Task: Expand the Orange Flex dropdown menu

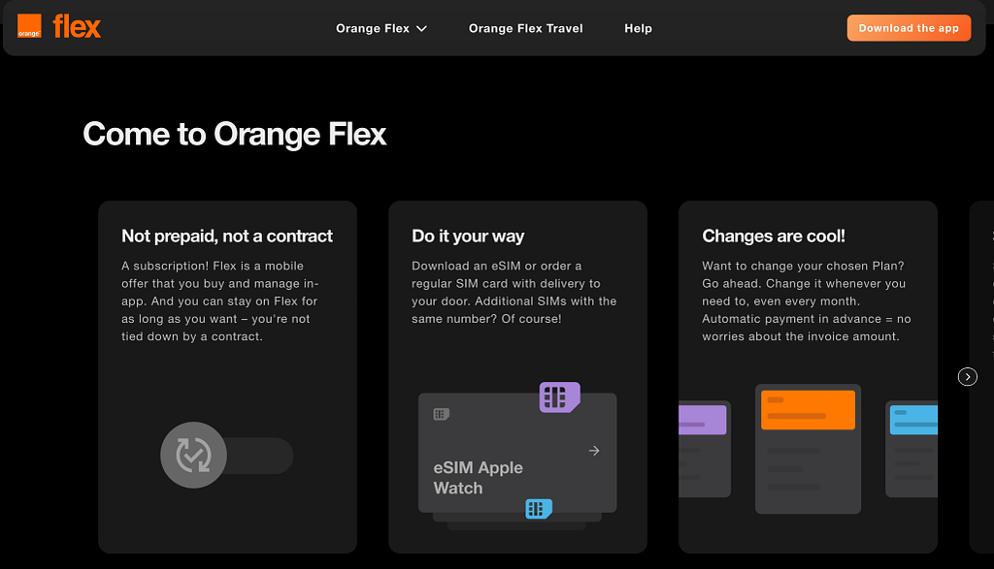Action: click(x=381, y=28)
